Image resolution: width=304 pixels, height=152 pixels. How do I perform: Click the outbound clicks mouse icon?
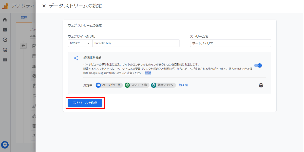tap(154, 85)
